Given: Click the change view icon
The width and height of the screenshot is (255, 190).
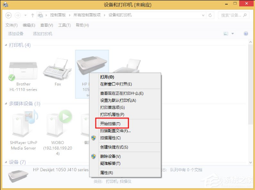Looking at the screenshot, I should click(x=226, y=34).
